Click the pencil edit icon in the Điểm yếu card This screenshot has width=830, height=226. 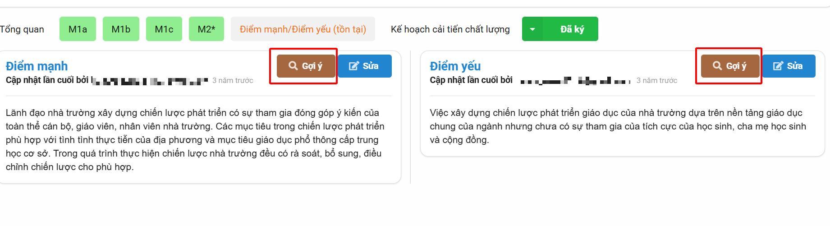point(778,66)
